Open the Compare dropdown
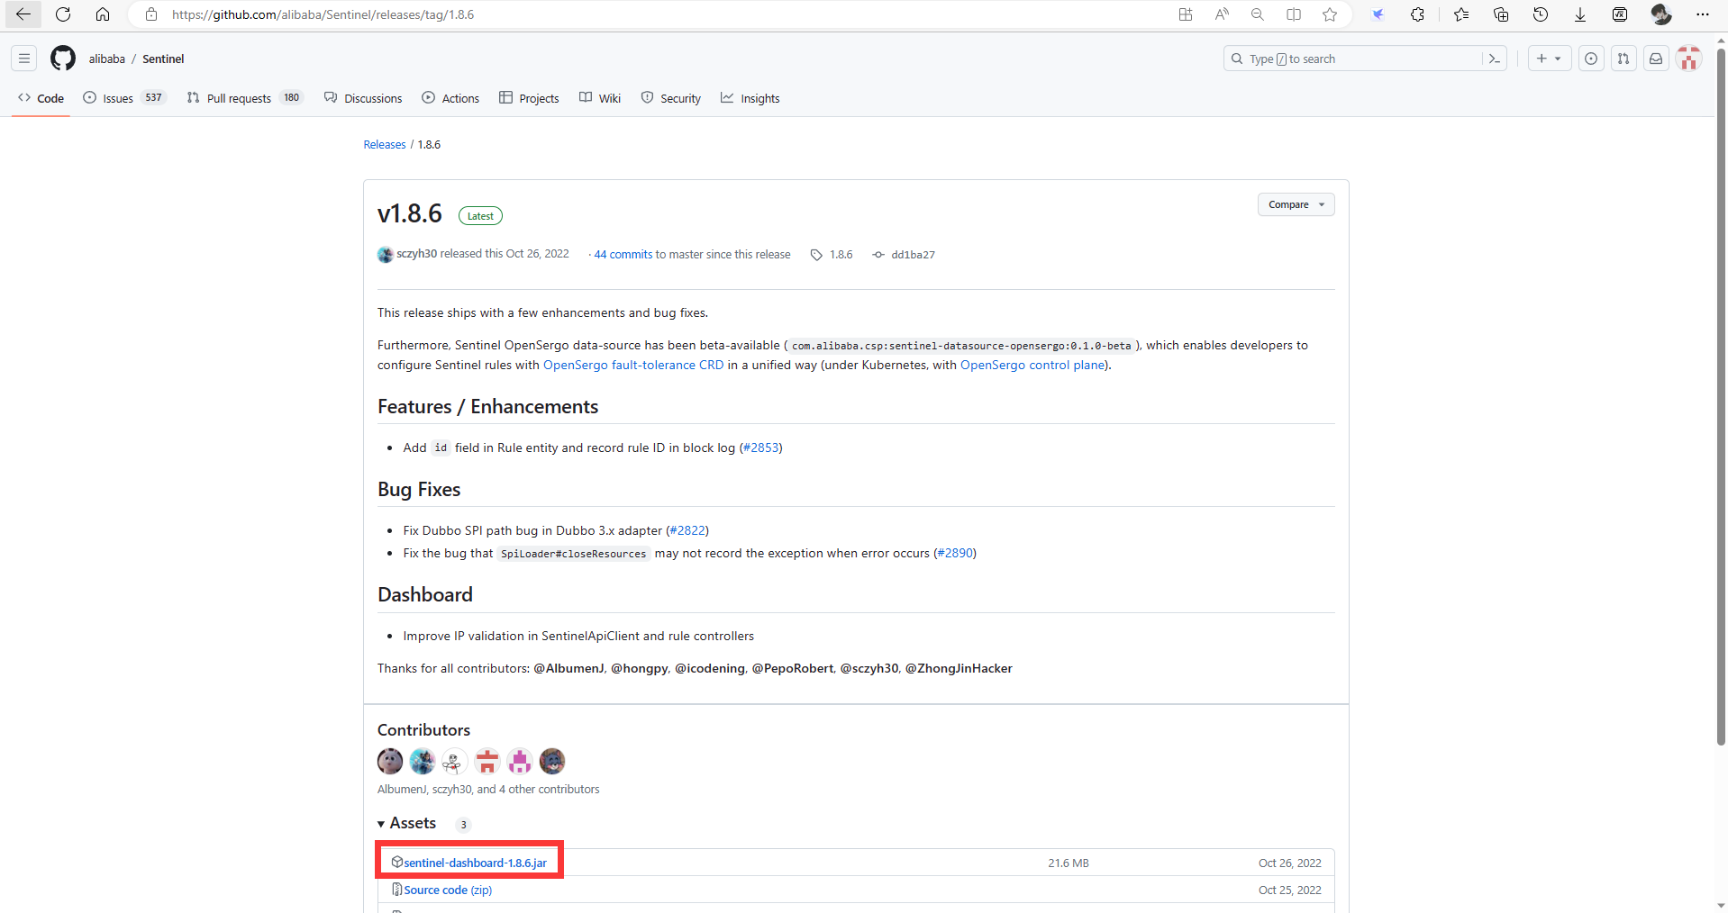This screenshot has width=1728, height=913. tap(1296, 204)
